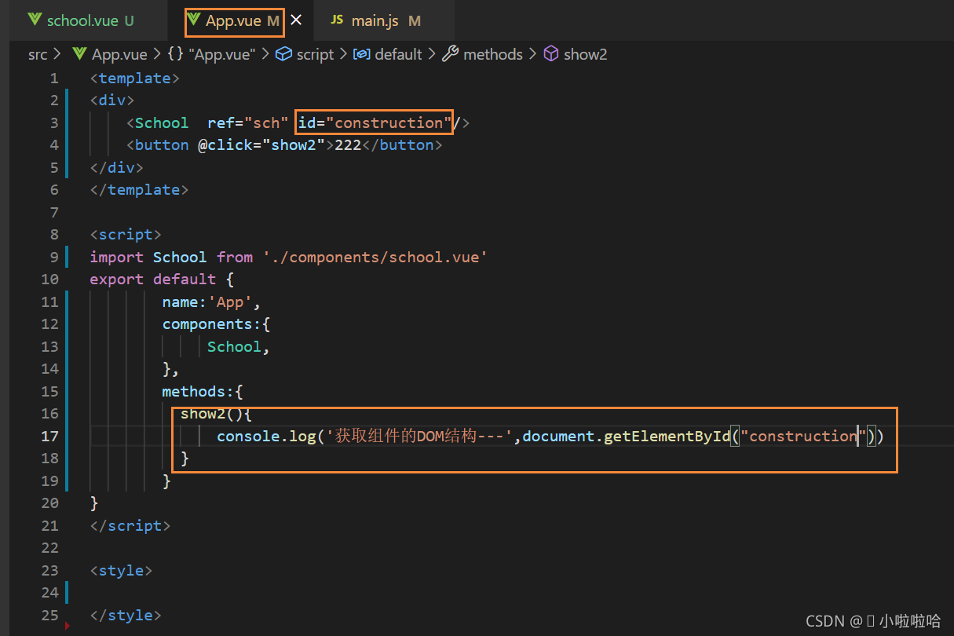
Task: Click "construction" string on line 17
Action: click(x=802, y=436)
